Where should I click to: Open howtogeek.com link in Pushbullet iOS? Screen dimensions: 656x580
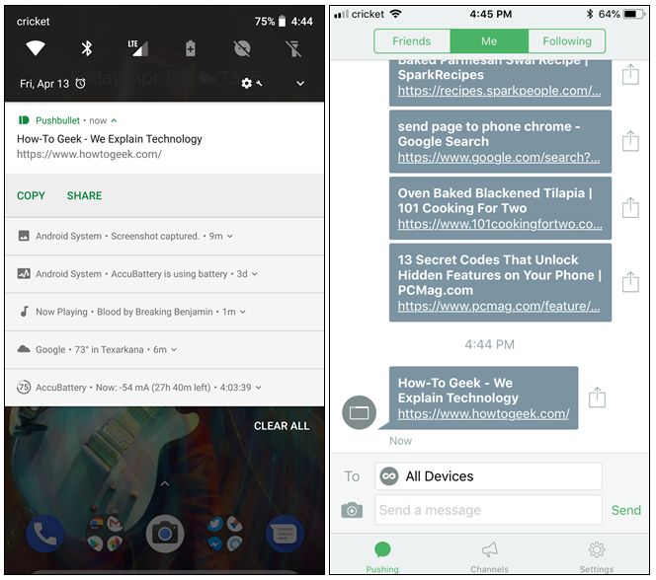point(484,414)
